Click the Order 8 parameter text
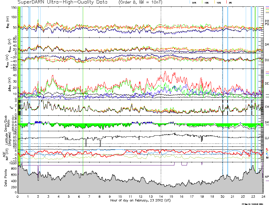 coord(132,2)
